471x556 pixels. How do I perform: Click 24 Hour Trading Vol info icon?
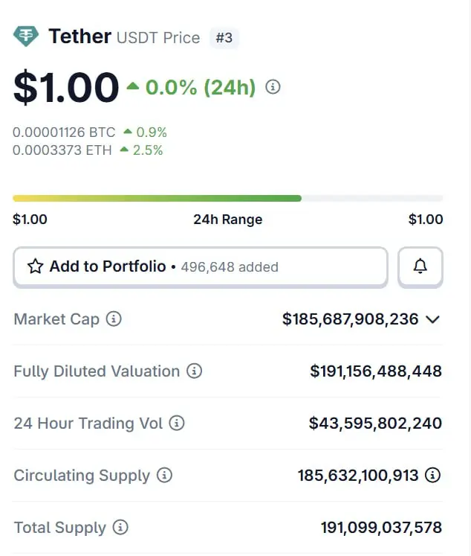[x=177, y=424]
